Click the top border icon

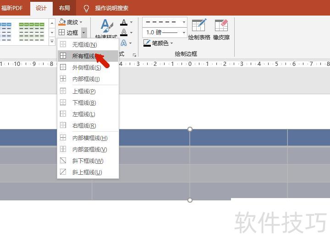pyautogui.click(x=63, y=91)
